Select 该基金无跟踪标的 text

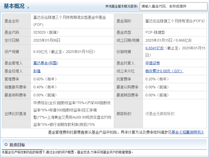[x=160, y=114]
